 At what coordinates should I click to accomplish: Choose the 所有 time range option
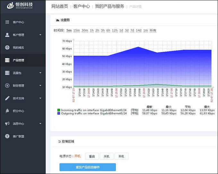pos(153,31)
